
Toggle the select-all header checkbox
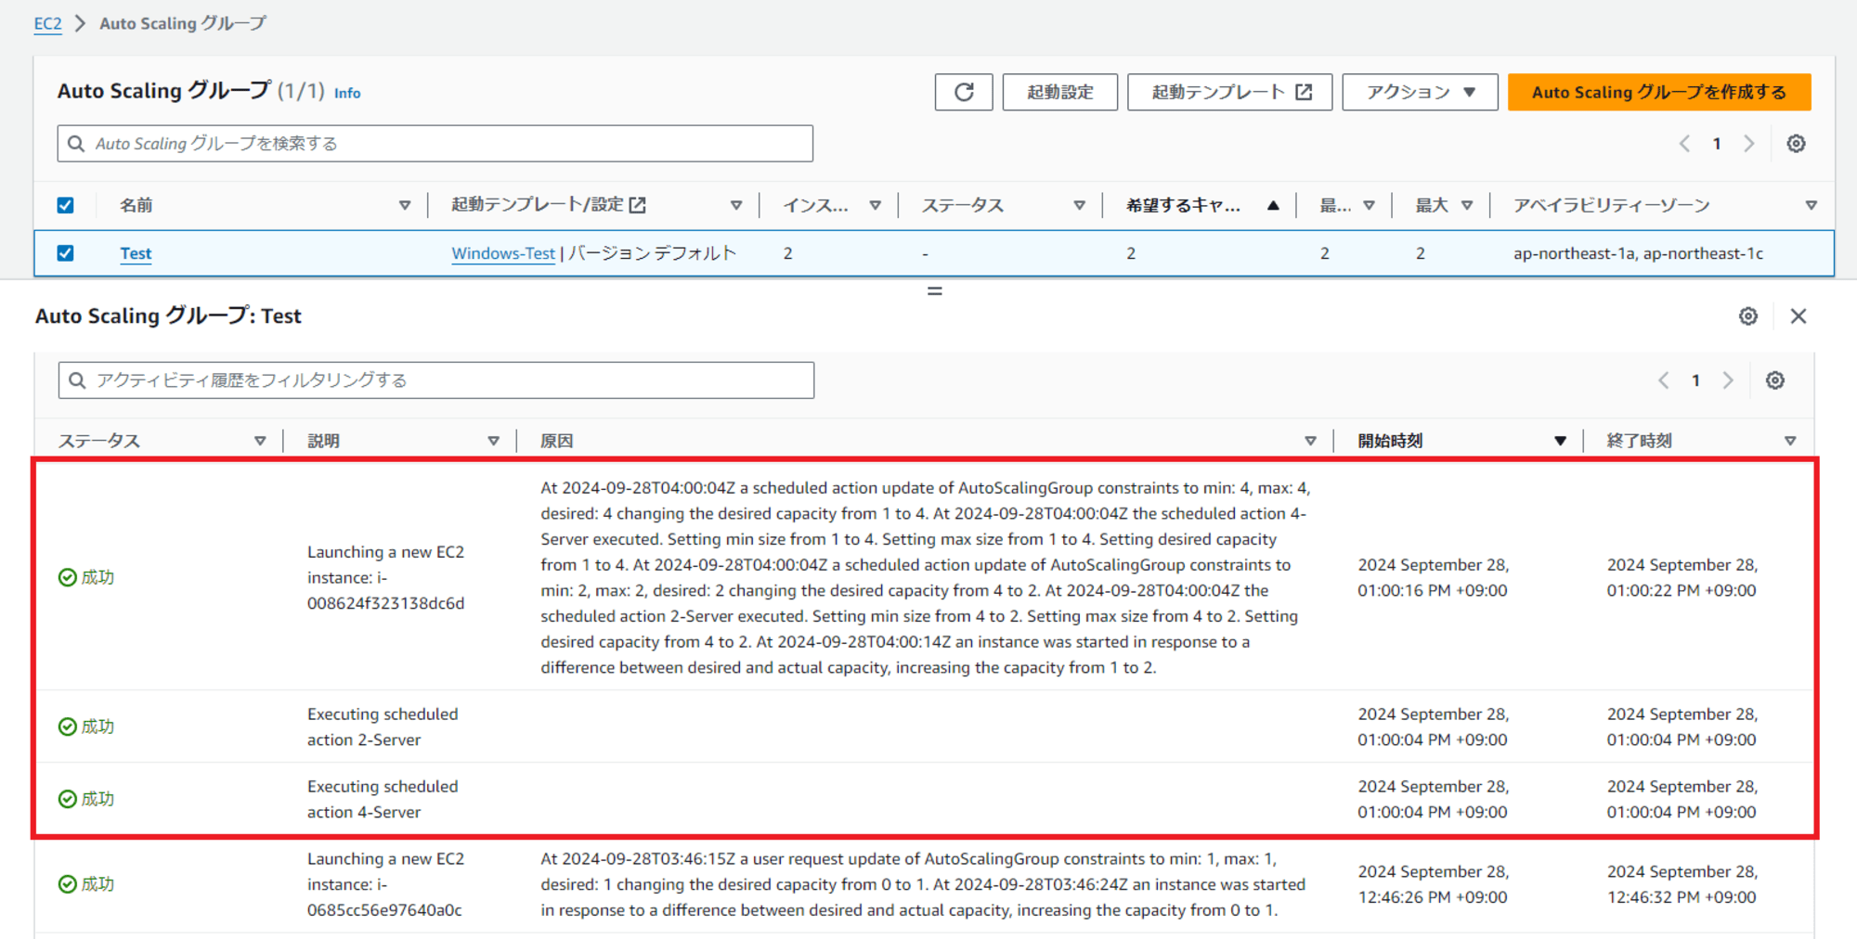tap(65, 205)
